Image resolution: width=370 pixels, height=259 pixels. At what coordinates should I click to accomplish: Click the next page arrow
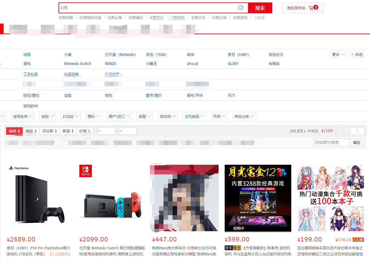pos(357,131)
